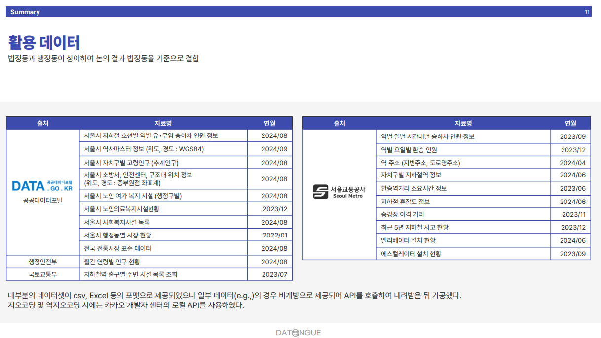This screenshot has width=601, height=338.
Task: Click footnote line about csv, Excel 포맷
Action: (235, 296)
